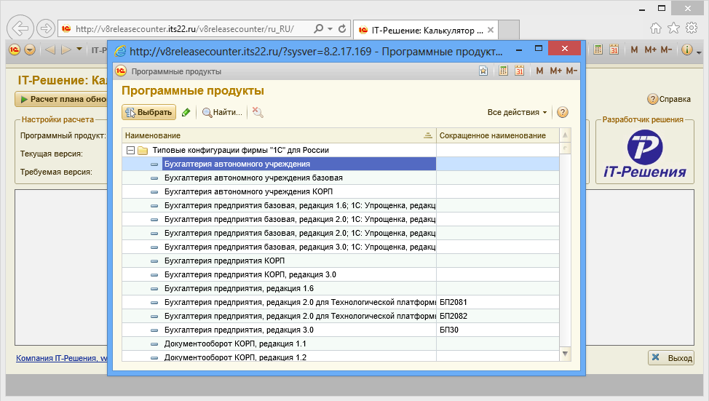This screenshot has height=401, width=709.
Task: Click the 1C logo icon in dialog header
Action: coord(120,71)
